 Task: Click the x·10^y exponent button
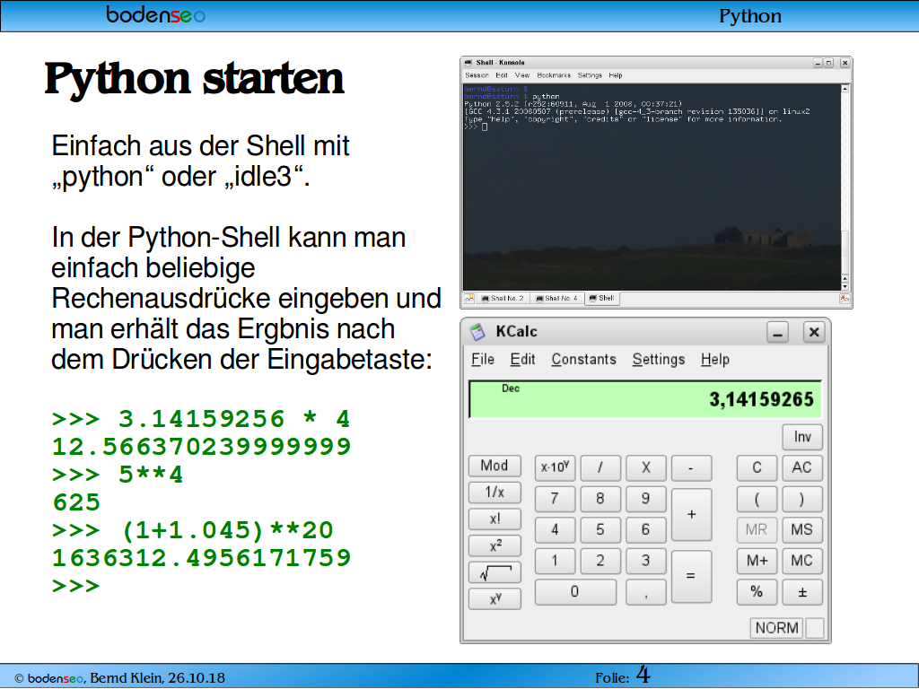[555, 467]
